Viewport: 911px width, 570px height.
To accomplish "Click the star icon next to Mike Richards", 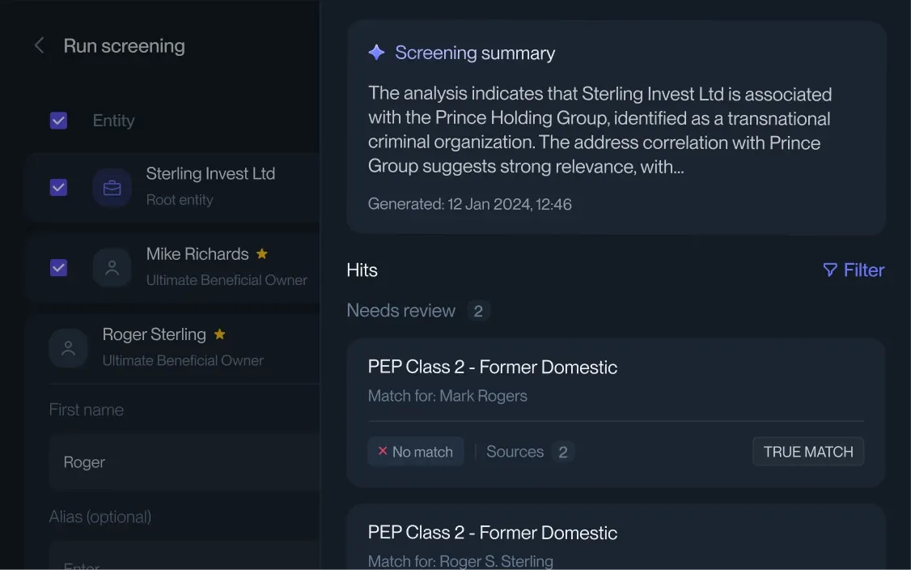I will click(x=261, y=253).
